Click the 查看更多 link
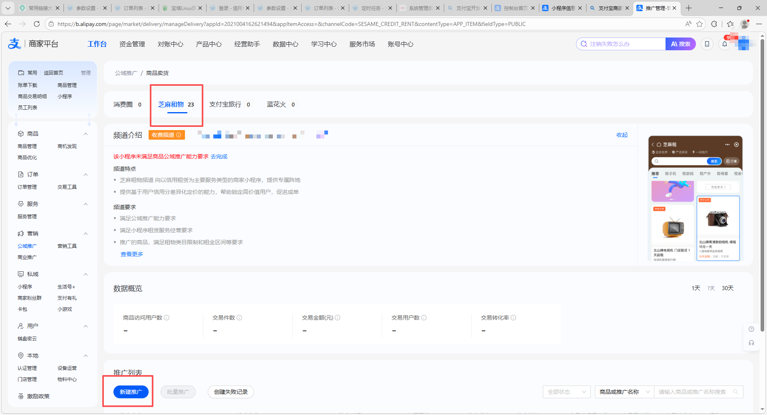This screenshot has height=415, width=767. pos(132,254)
